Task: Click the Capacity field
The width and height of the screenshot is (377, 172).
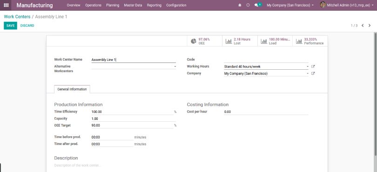Action: pyautogui.click(x=134, y=119)
